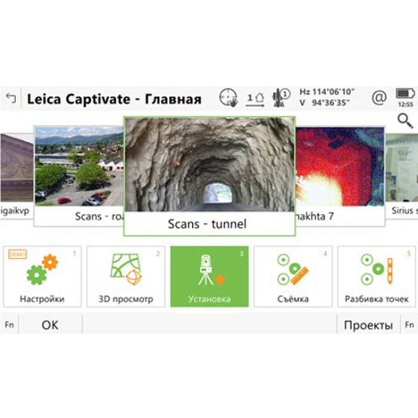The image size is (418, 418).
Task: Select the Scans - road project thumbnail
Action: pyautogui.click(x=79, y=176)
